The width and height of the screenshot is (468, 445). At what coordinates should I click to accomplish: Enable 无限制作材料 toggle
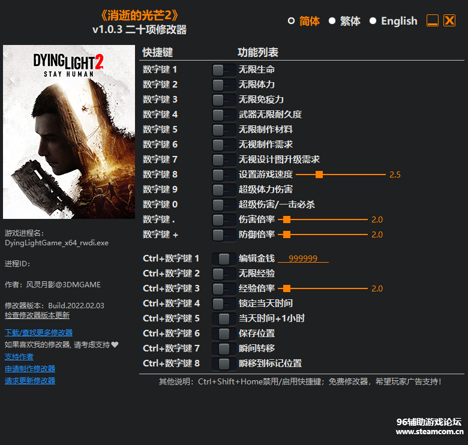pos(223,130)
